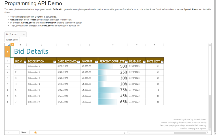
Task: Click the 7/25/2023 deadline cell
Action: point(137,102)
